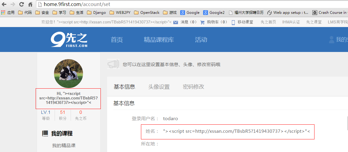Select 活动 in main navigation

pos(201,40)
